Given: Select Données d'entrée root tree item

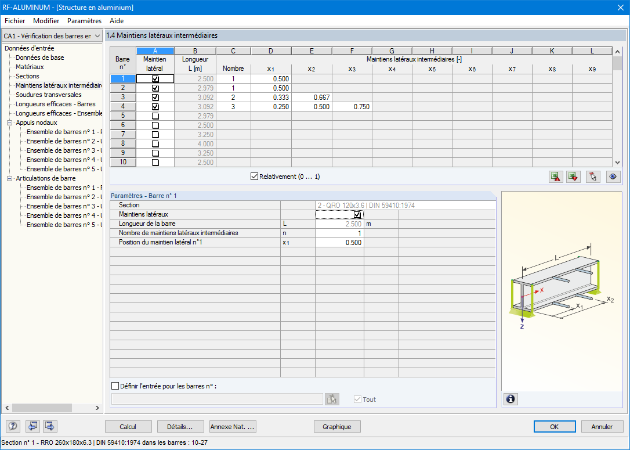Looking at the screenshot, I should click(30, 48).
